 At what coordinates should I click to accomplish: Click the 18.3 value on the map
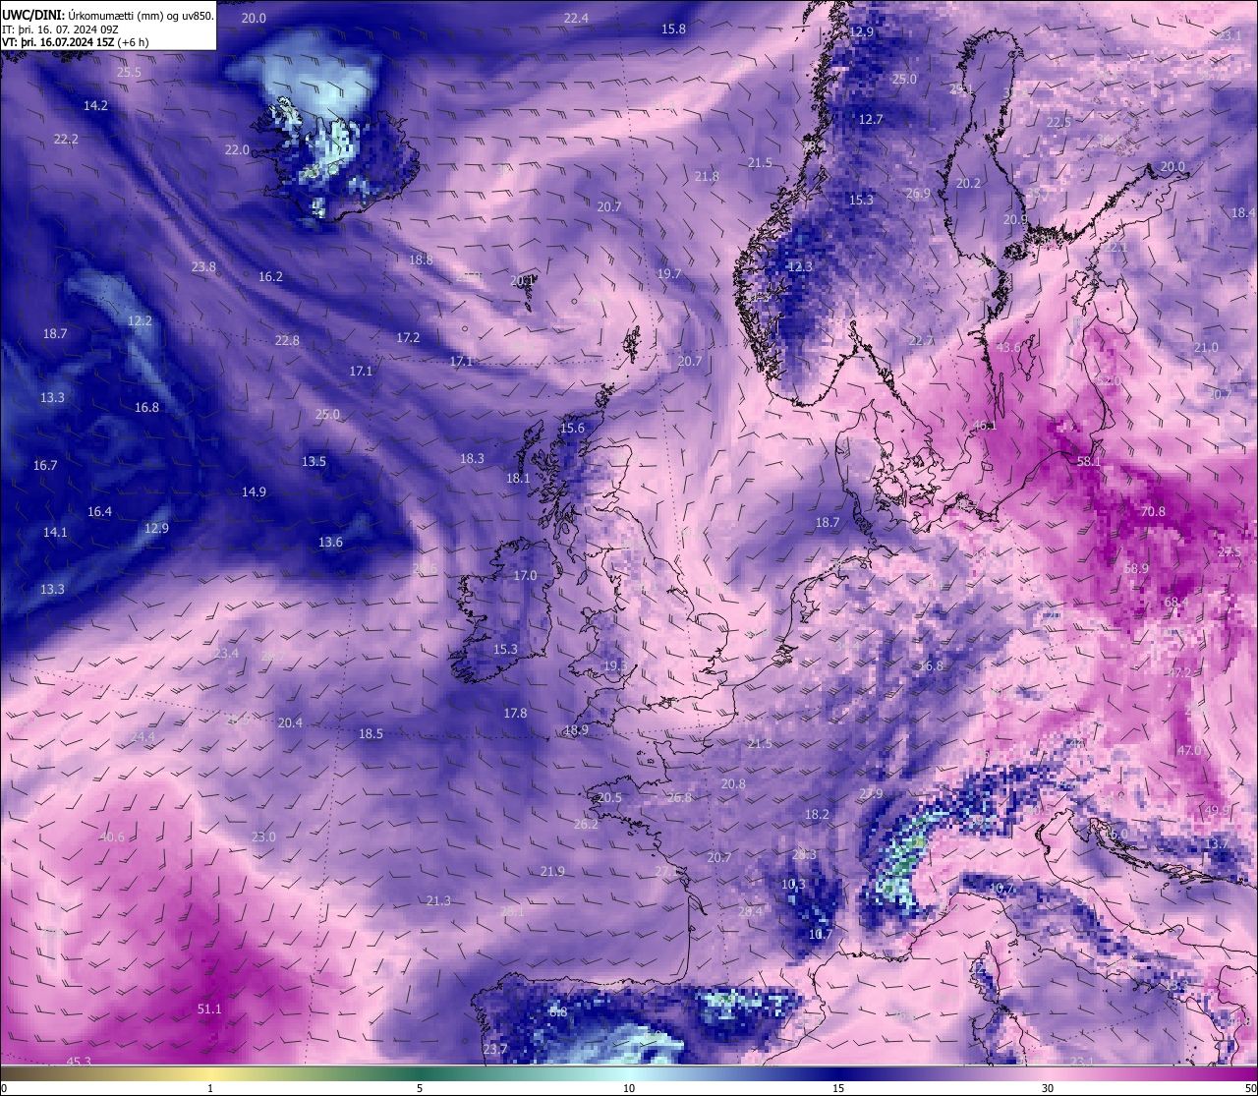click(x=472, y=458)
